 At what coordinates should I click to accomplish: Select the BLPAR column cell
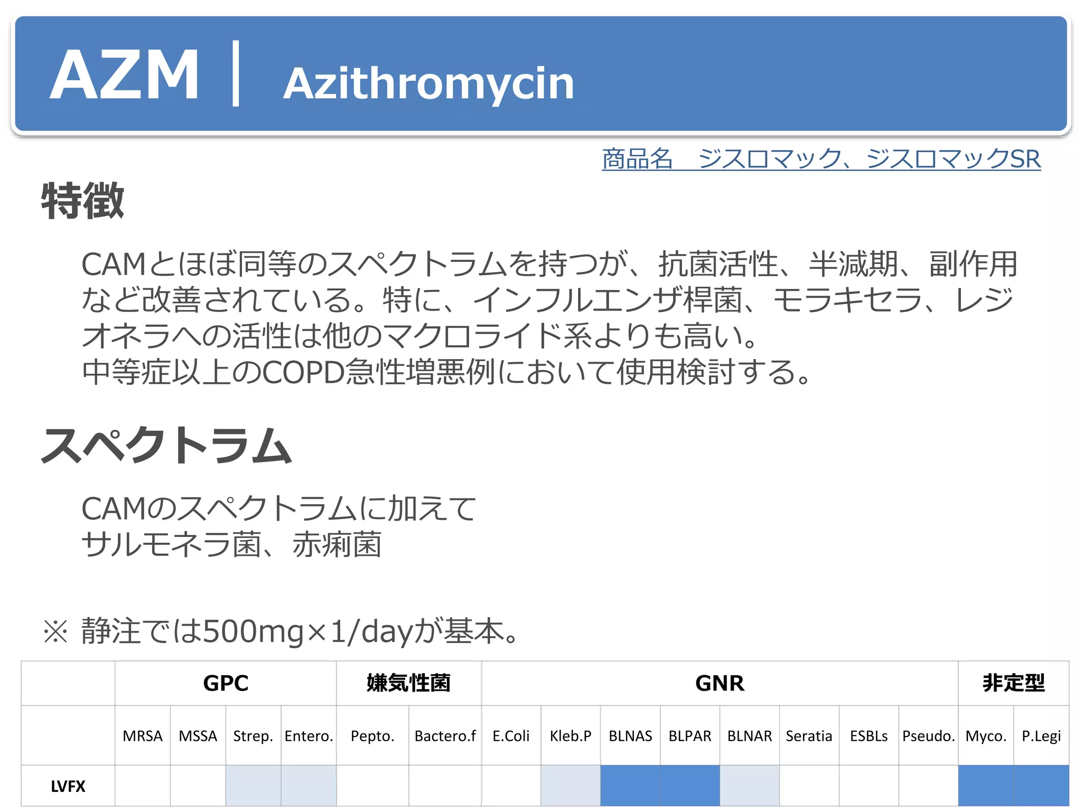[x=690, y=735]
